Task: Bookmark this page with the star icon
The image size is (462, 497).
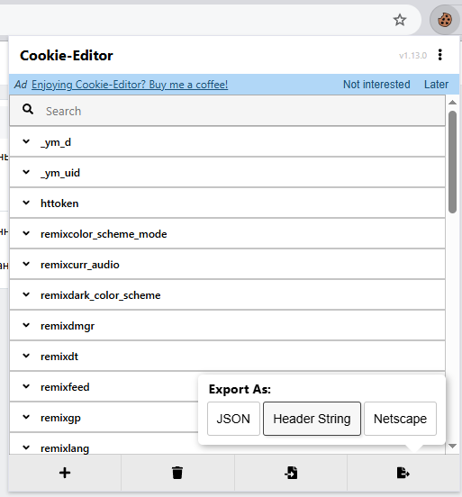Action: point(400,20)
